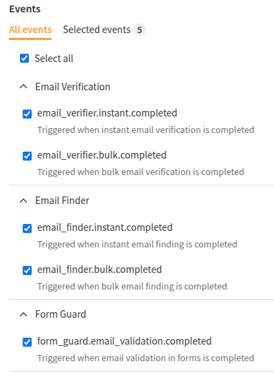Click the Email Finder group heading
Screen dimensions: 274x377
click(x=63, y=201)
